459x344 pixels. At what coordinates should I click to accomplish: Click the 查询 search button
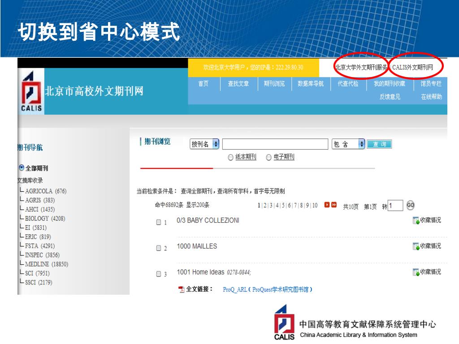[379, 144]
